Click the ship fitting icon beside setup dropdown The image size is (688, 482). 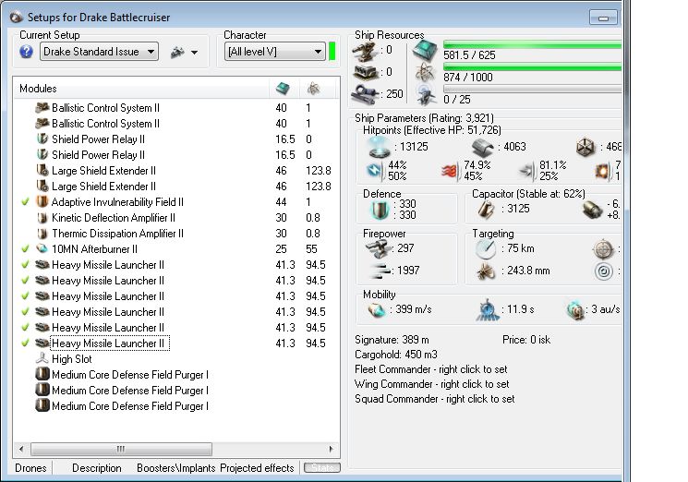pyautogui.click(x=177, y=53)
